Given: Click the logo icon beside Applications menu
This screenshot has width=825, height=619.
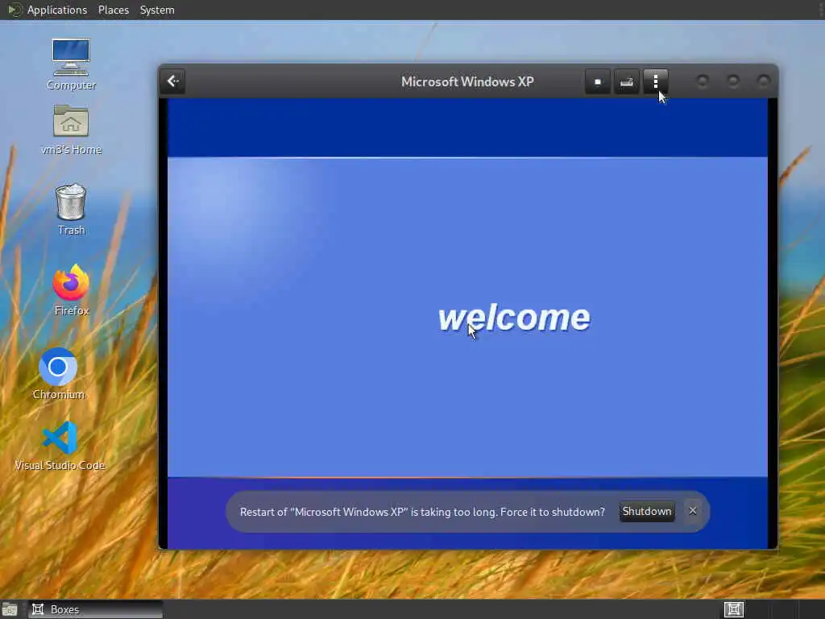Looking at the screenshot, I should 15,10.
